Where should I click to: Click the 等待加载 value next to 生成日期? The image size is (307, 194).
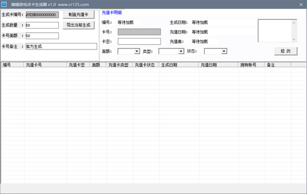pyautogui.click(x=200, y=22)
